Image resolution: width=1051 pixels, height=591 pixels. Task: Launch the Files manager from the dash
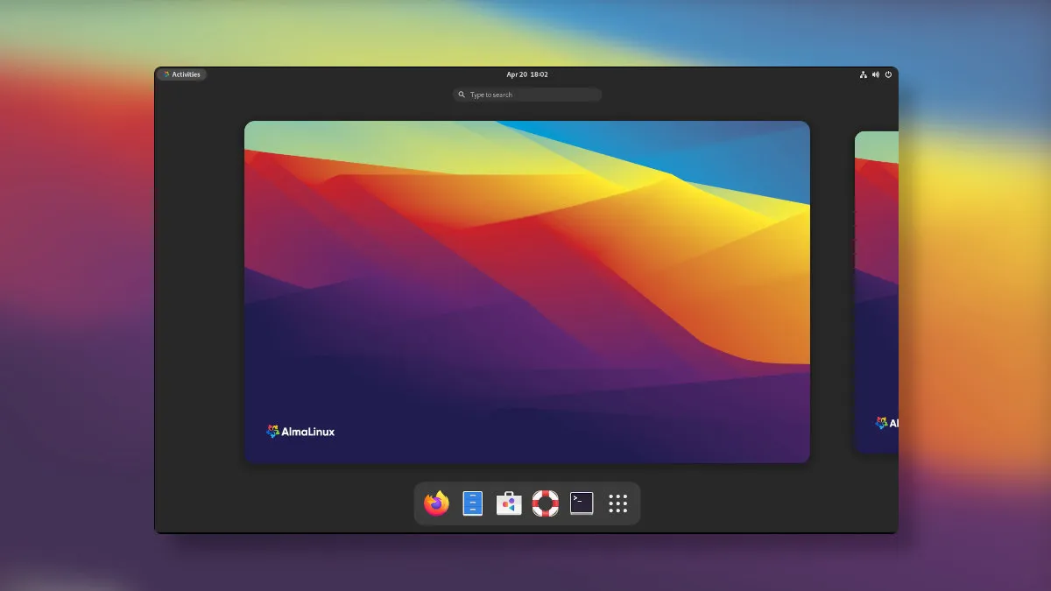click(x=473, y=503)
